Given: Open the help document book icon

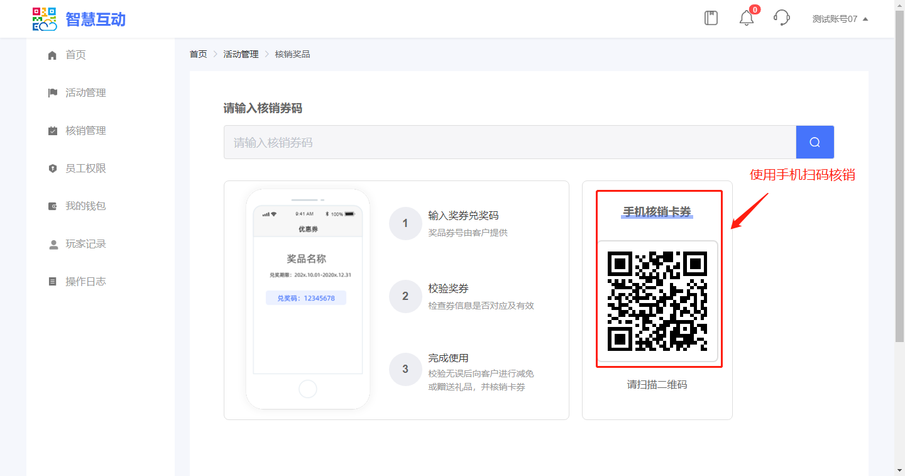Looking at the screenshot, I should pyautogui.click(x=711, y=18).
